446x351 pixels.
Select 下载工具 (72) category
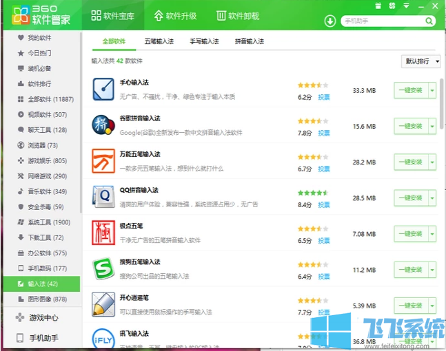[42, 237]
